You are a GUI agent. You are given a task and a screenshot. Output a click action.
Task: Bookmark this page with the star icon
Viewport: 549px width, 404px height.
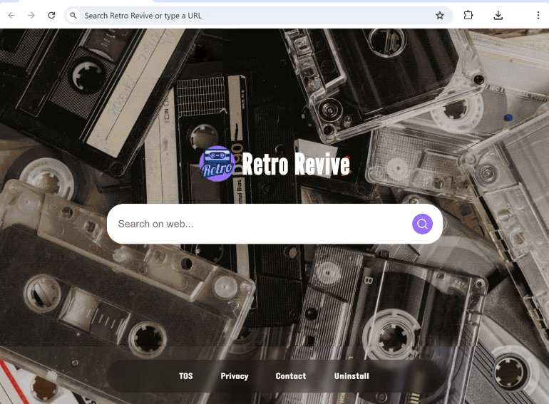coord(440,16)
